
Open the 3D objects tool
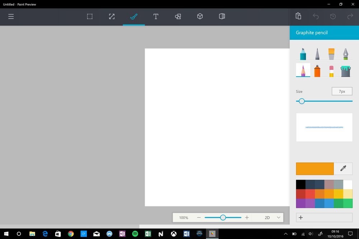click(200, 16)
